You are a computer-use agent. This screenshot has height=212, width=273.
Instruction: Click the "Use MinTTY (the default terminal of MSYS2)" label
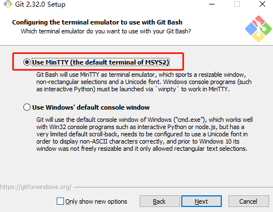coord(101,62)
